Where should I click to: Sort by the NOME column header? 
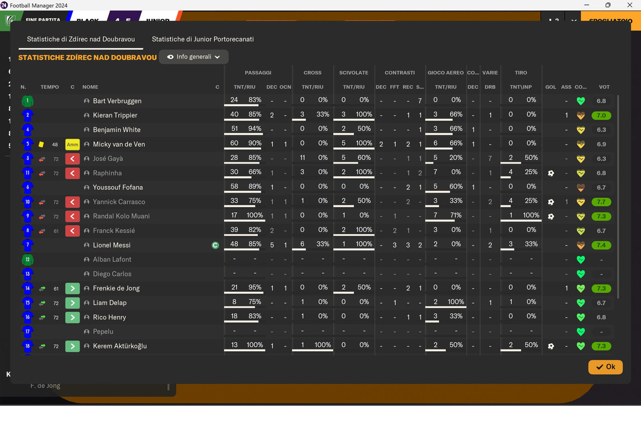(90, 87)
